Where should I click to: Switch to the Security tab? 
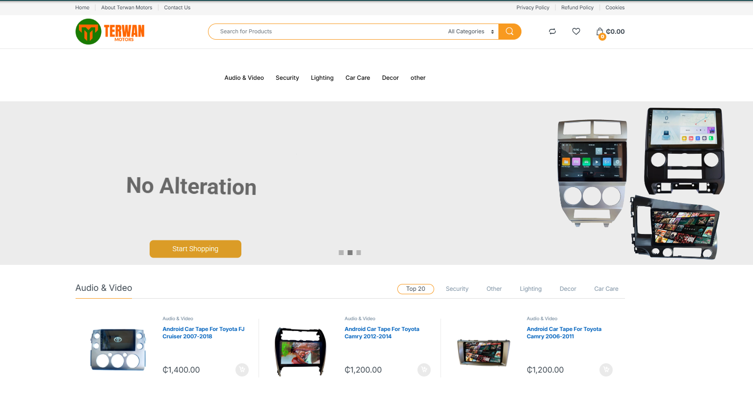click(x=457, y=289)
